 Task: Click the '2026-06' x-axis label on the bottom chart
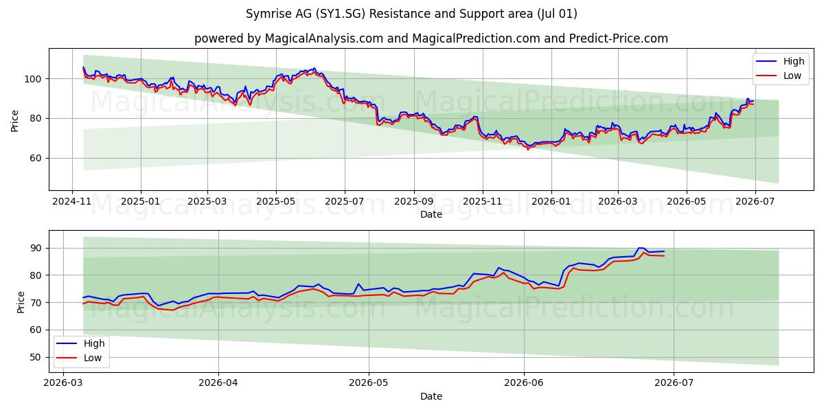tap(524, 385)
